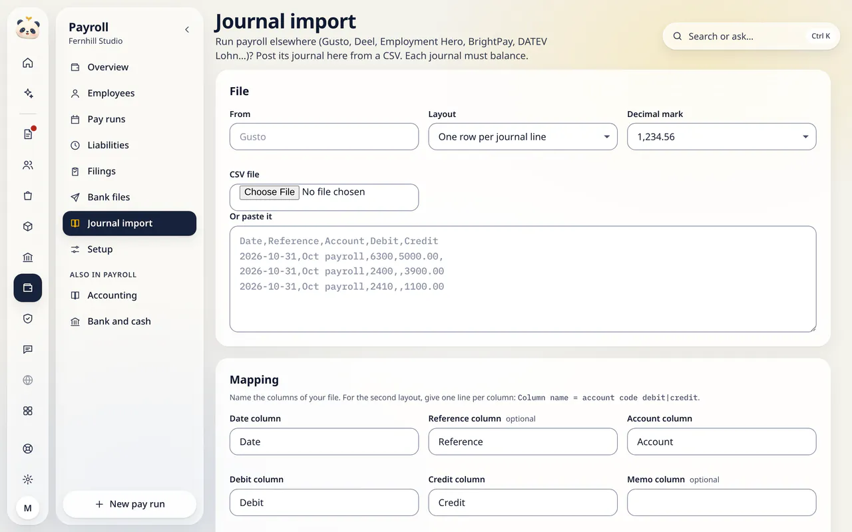
Task: Open the documents icon with red dot
Action: (28, 134)
